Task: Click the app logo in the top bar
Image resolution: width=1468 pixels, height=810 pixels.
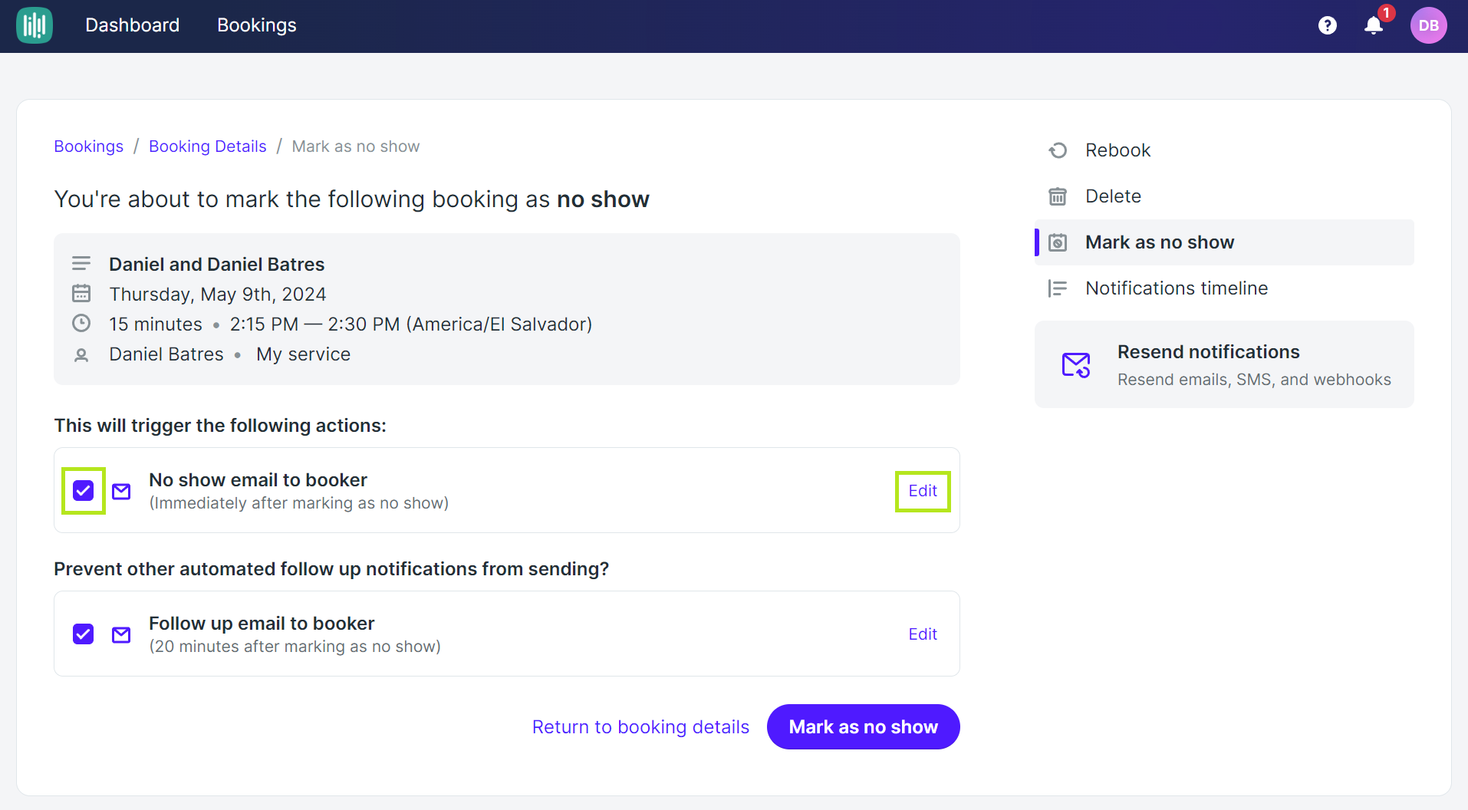Action: 35,25
